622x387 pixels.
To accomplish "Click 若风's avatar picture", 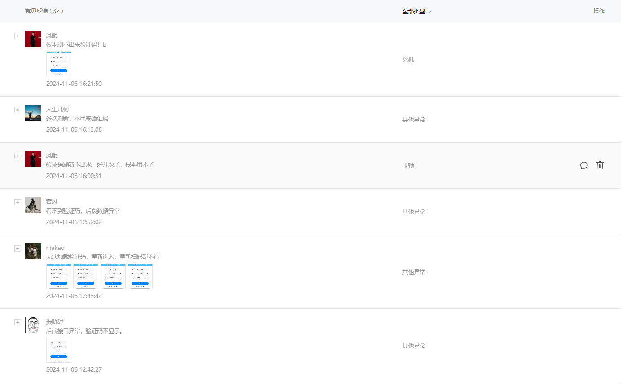I will (33, 205).
